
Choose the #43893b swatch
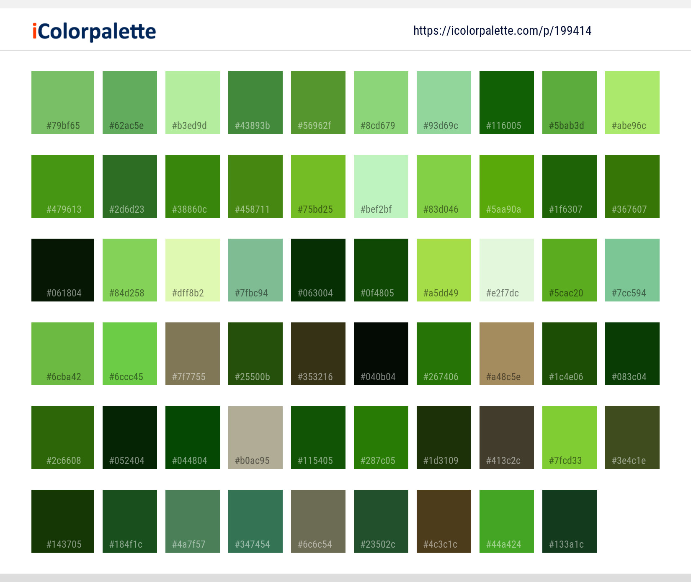255,103
